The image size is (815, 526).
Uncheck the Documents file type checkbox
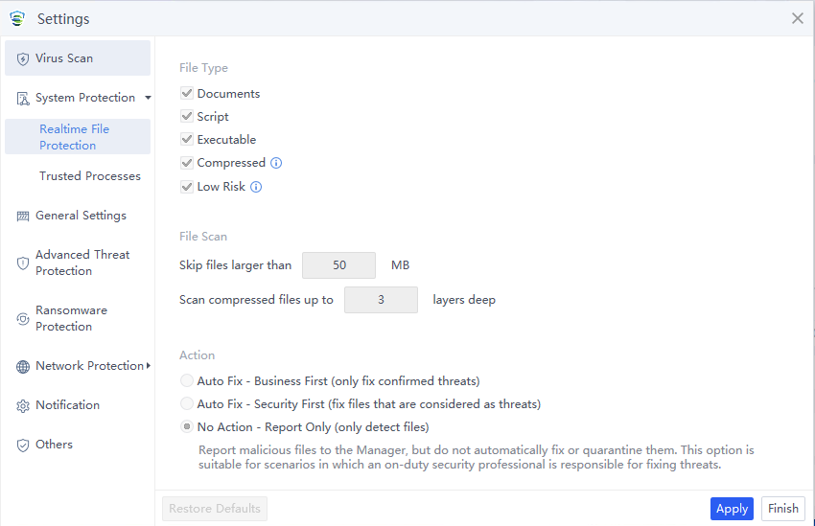coord(187,94)
